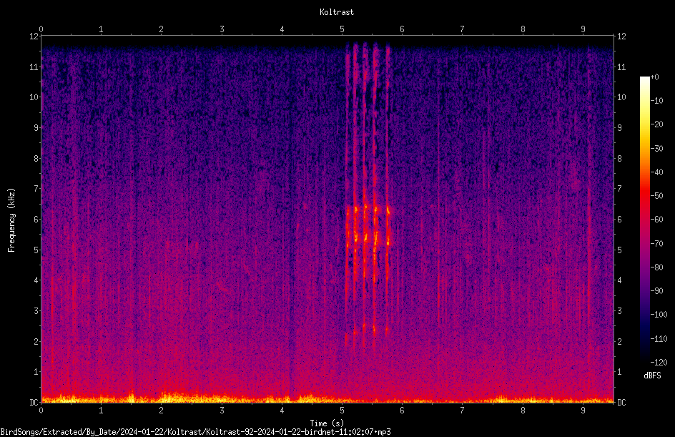
Task: Click the +0 top of color scale
Action: [x=654, y=77]
